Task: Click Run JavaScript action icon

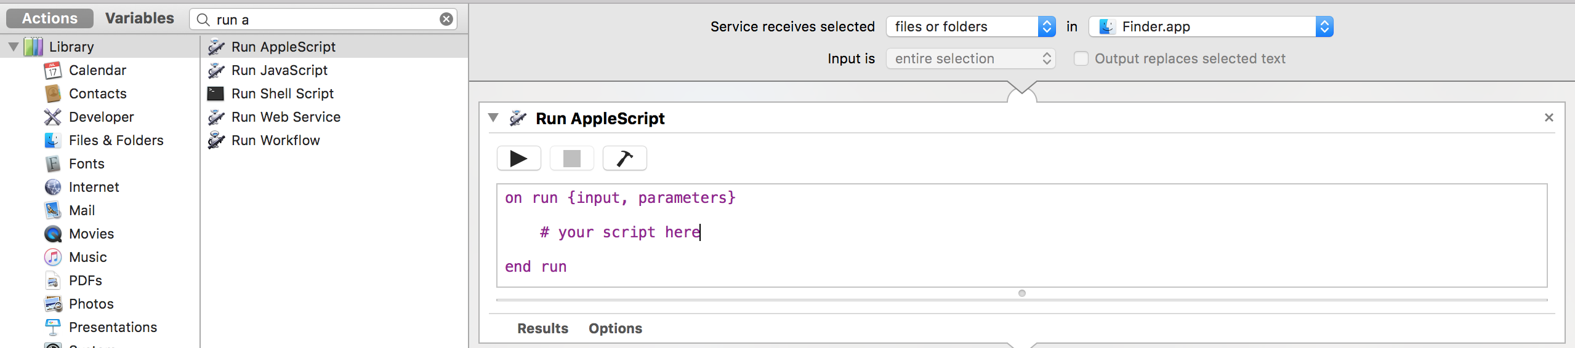Action: click(x=216, y=70)
